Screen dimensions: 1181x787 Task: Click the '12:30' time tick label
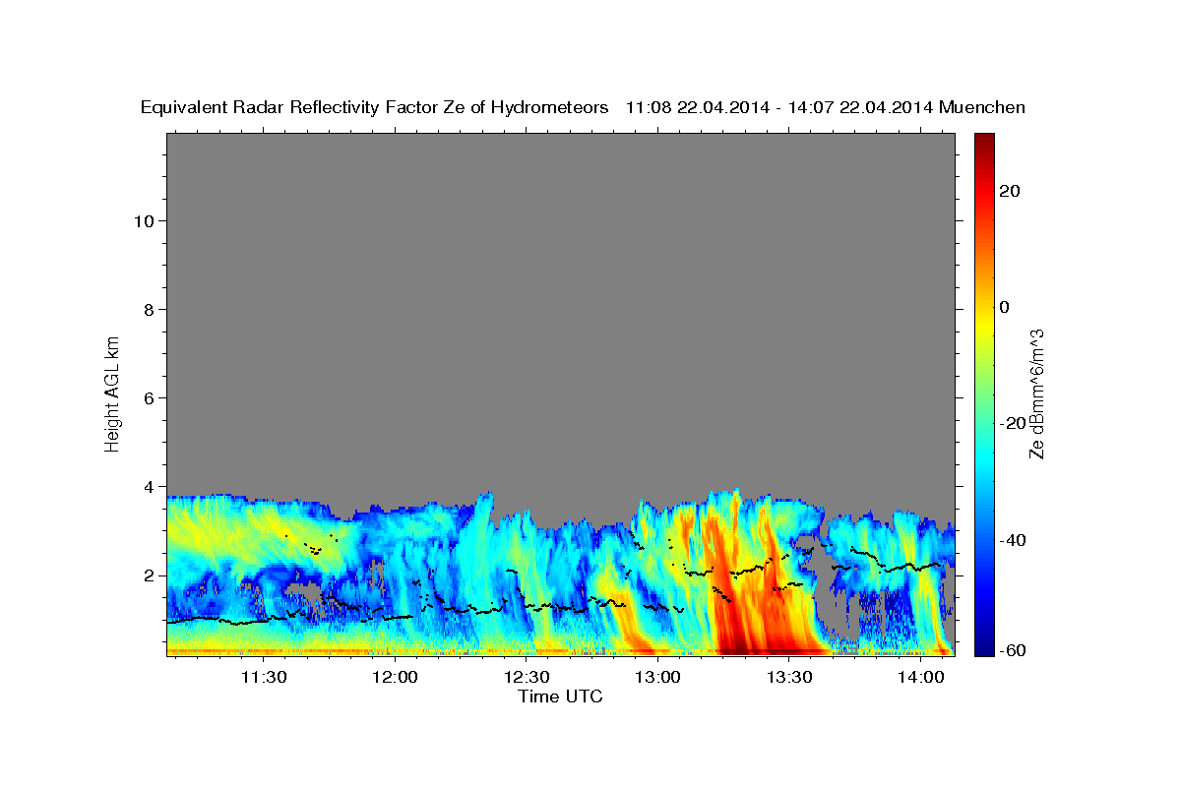[527, 677]
